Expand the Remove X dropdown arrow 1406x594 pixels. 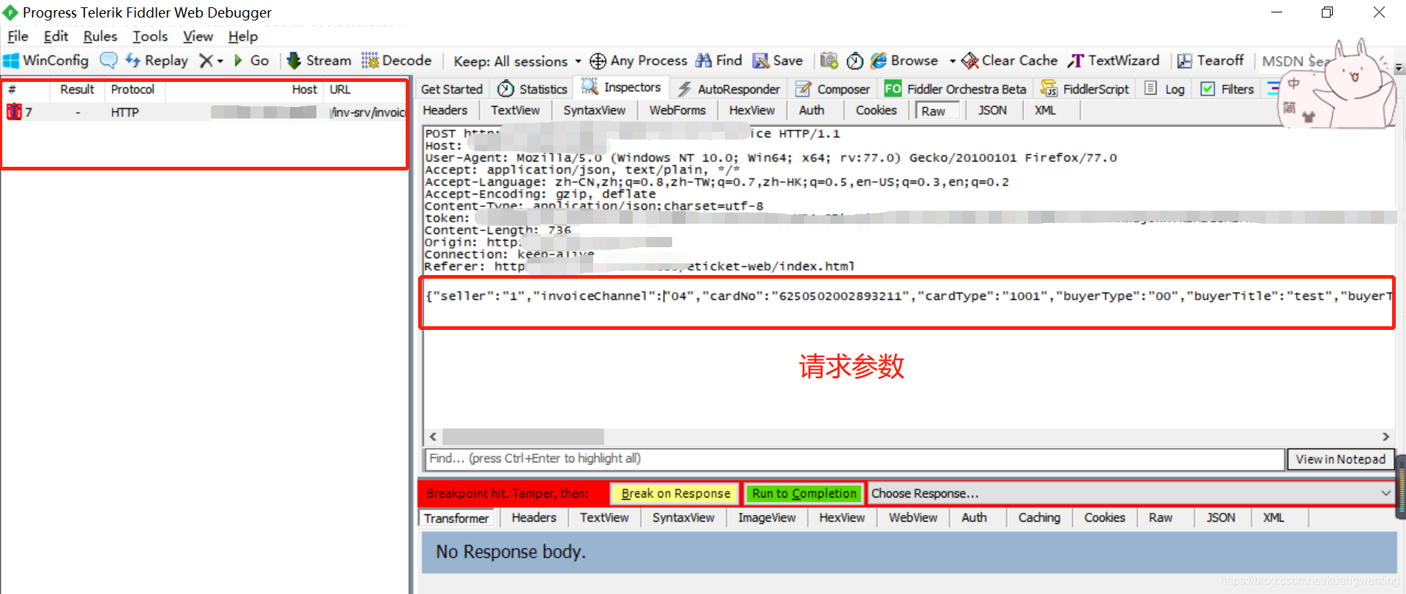click(220, 61)
